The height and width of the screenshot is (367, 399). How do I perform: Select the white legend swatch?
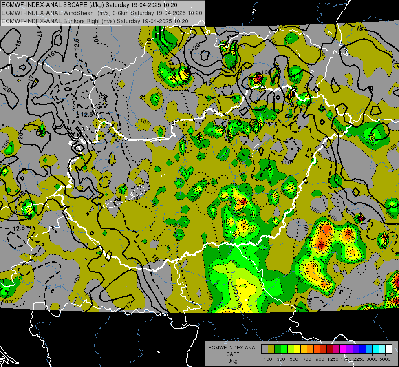tap(388, 349)
